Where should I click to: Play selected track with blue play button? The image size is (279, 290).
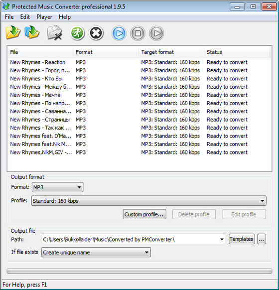click(119, 33)
